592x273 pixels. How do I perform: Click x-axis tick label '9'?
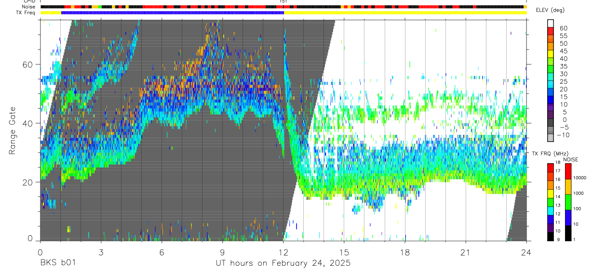pyautogui.click(x=222, y=252)
